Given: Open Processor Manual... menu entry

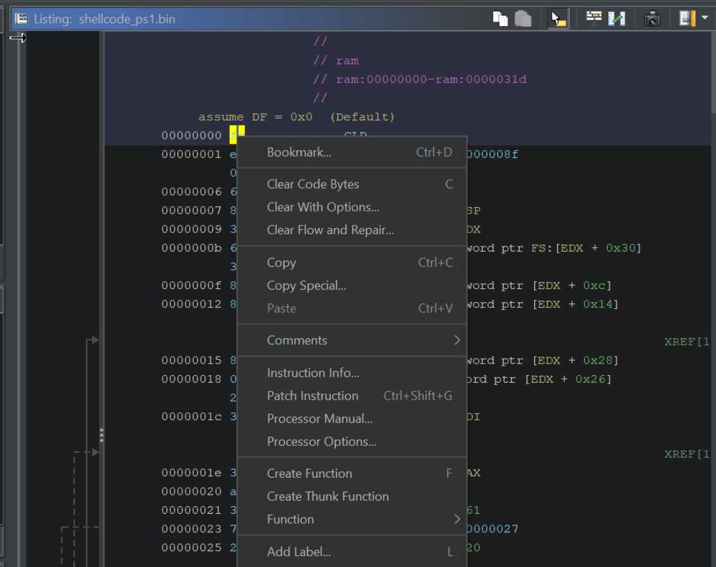Looking at the screenshot, I should pyautogui.click(x=319, y=419).
